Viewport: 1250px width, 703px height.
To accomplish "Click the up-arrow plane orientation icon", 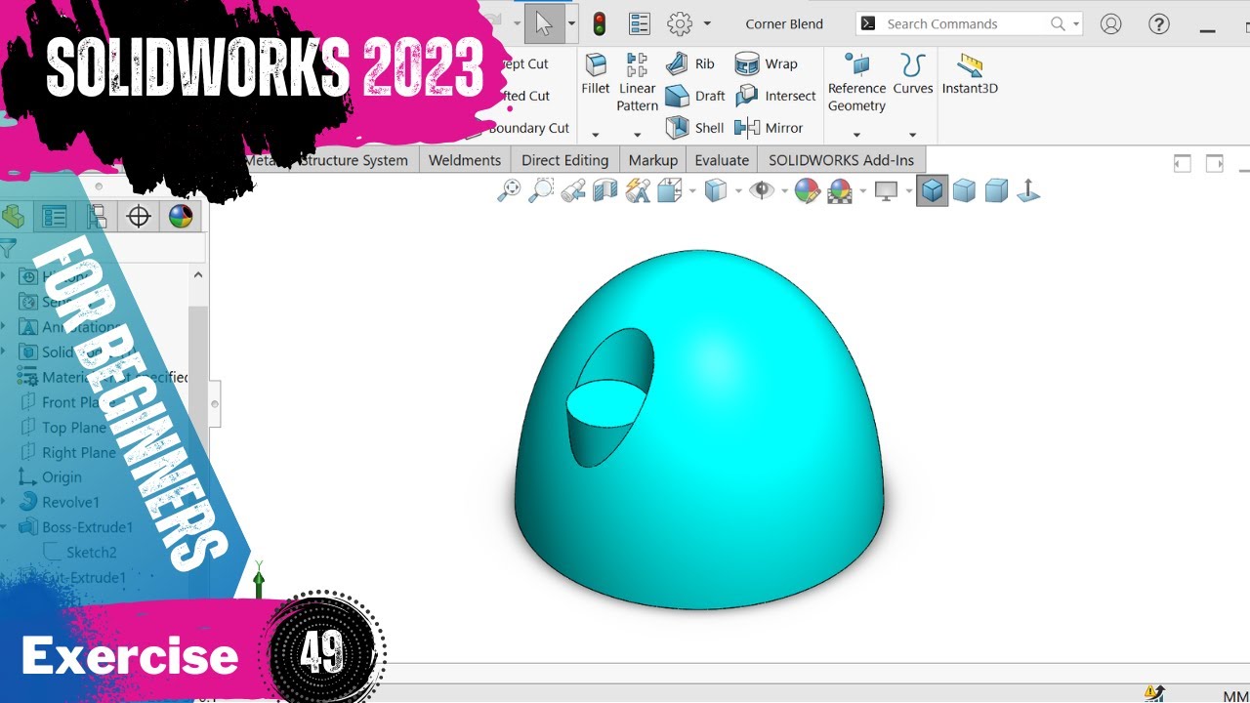I will (1028, 190).
